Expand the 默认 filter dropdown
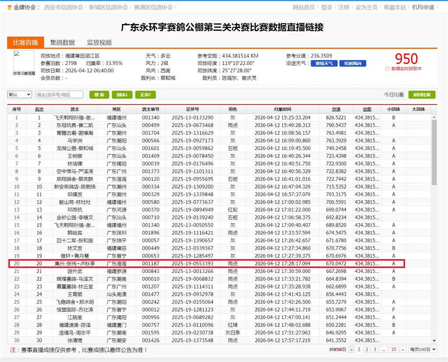Image resolution: width=448 pixels, height=362 pixels. 20,95
